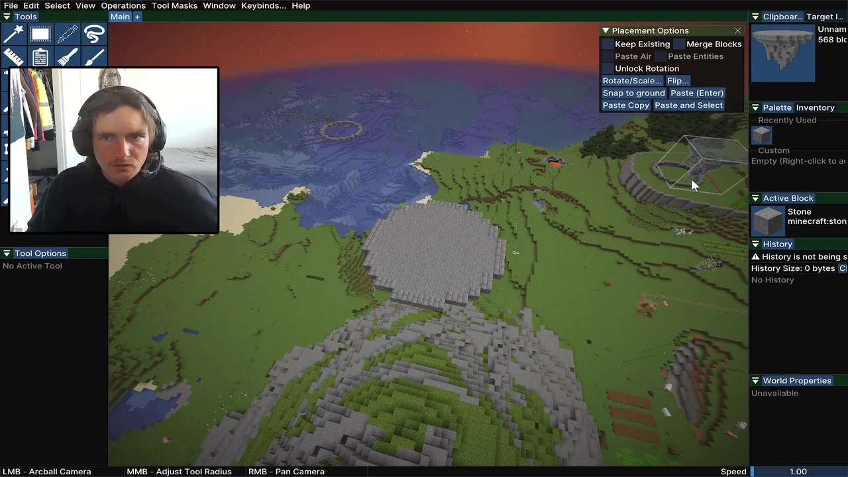Click the Paste (Enter) button
The width and height of the screenshot is (848, 477).
[697, 93]
